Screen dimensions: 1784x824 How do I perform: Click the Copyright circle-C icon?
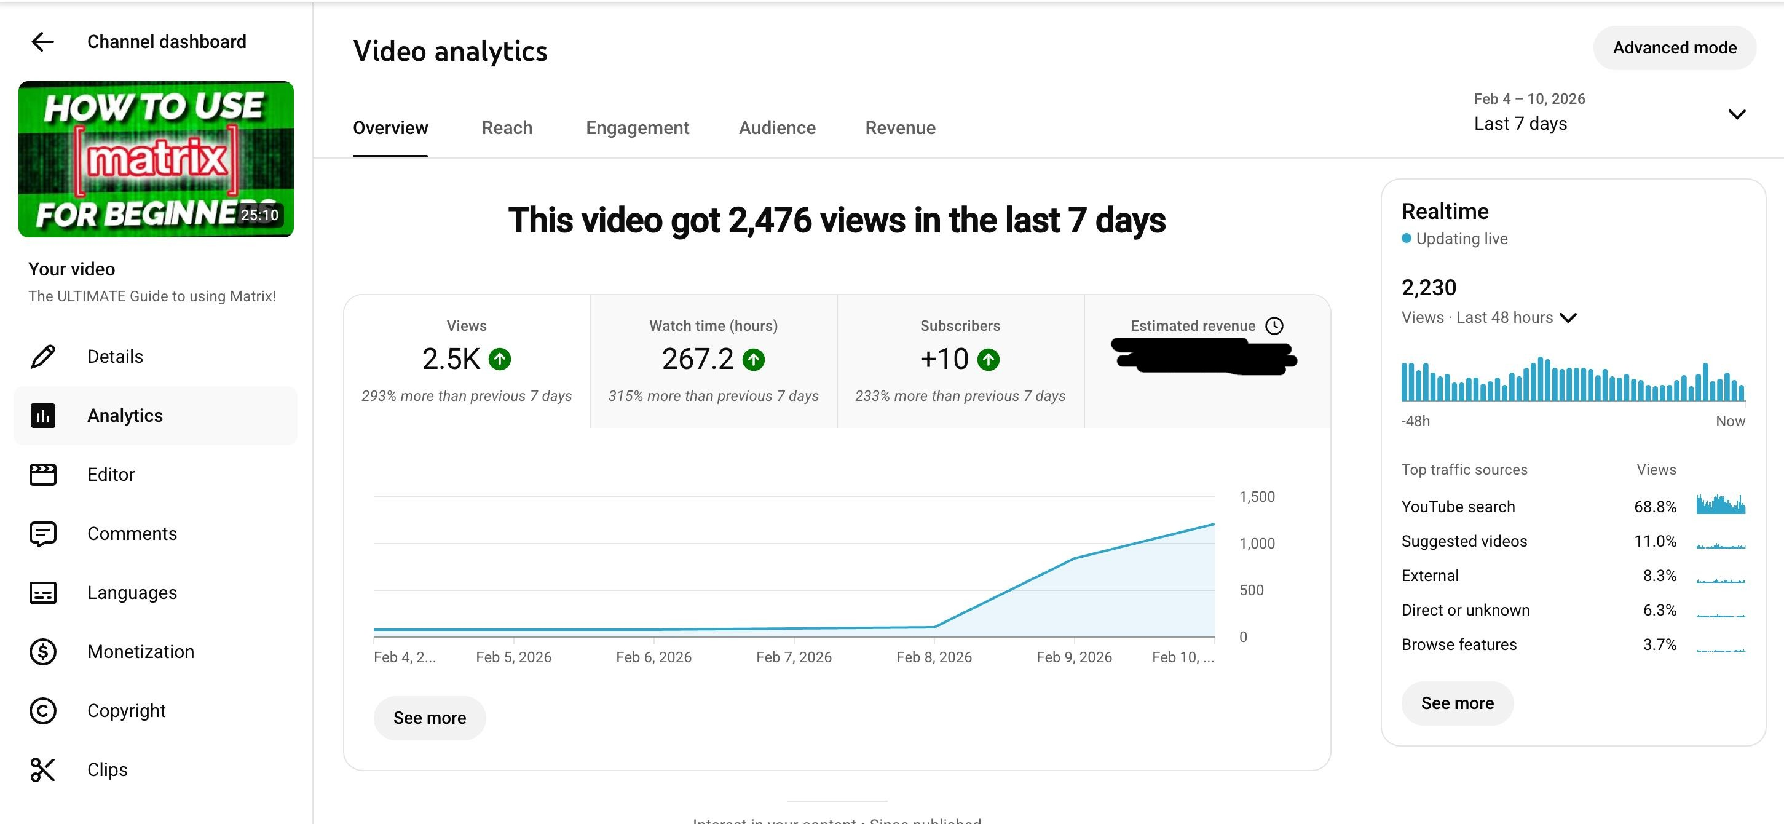[43, 710]
